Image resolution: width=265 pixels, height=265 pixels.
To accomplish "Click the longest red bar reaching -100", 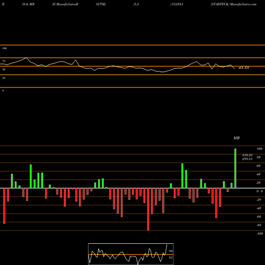I will tap(148, 209).
